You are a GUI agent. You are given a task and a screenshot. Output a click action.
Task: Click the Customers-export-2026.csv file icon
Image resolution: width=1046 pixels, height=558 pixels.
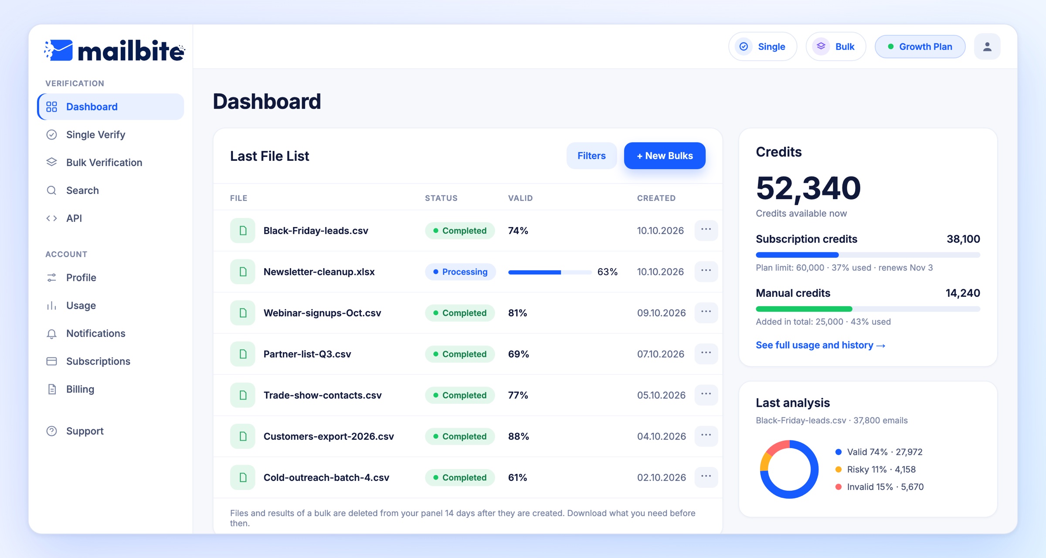(x=243, y=436)
